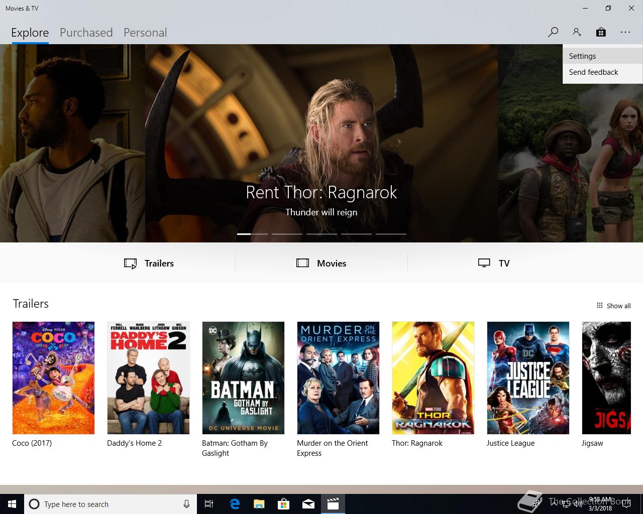Open the Coco poster thumbnail

53,378
